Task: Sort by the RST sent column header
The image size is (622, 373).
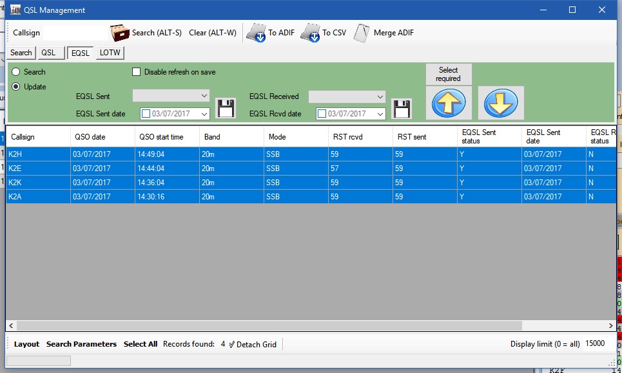Action: (425, 136)
